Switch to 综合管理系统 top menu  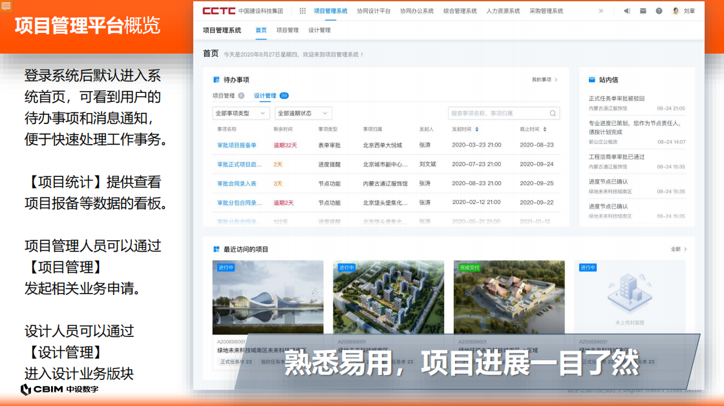460,11
